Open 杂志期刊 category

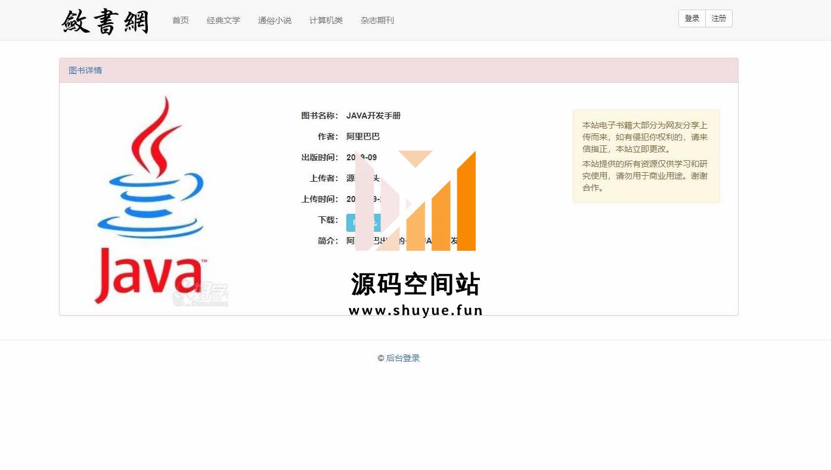377,20
